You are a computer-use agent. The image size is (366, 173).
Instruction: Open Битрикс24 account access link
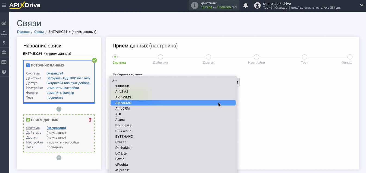coord(68,83)
